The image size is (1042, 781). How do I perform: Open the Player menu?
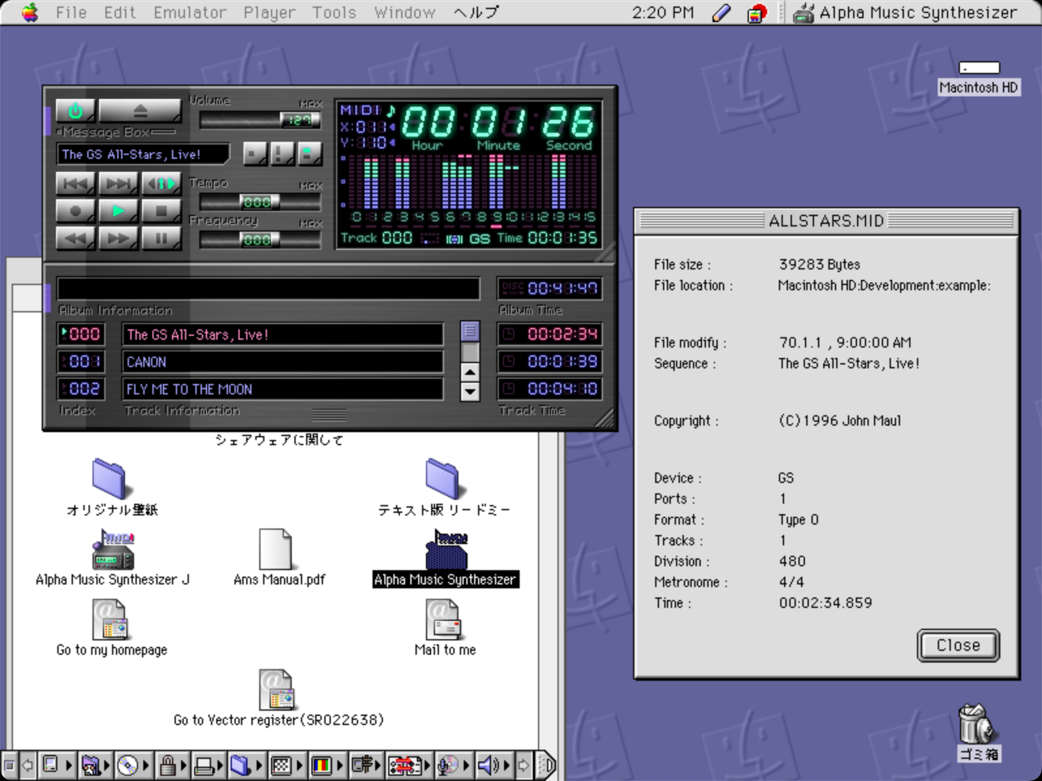point(269,12)
